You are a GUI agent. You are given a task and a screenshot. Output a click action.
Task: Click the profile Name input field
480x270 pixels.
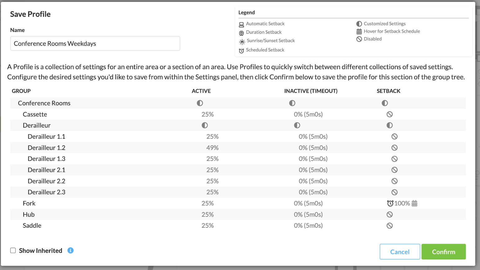pyautogui.click(x=95, y=44)
